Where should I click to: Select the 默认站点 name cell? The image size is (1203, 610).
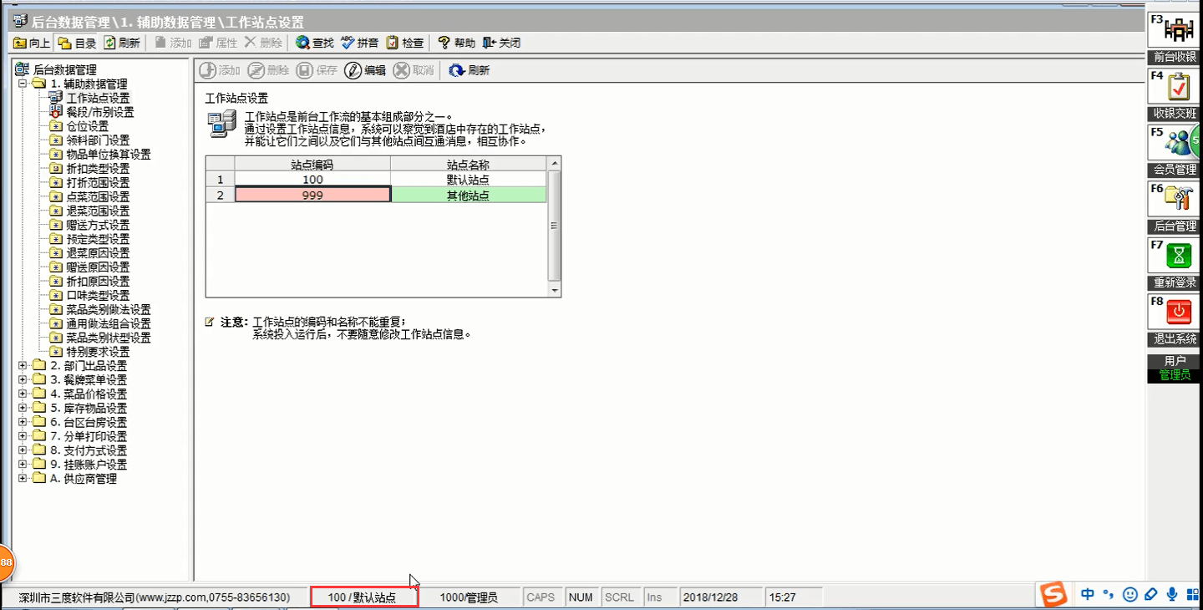[x=468, y=180]
